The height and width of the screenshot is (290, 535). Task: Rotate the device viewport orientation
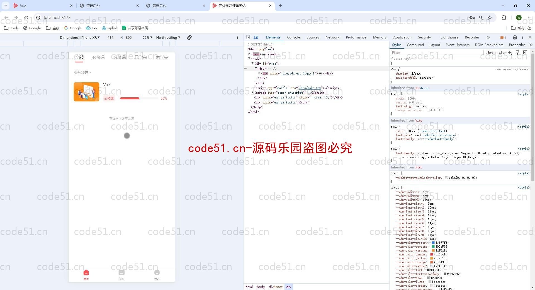[189, 37]
